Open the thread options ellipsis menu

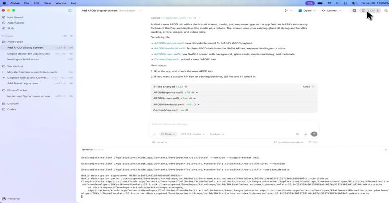tap(140, 11)
